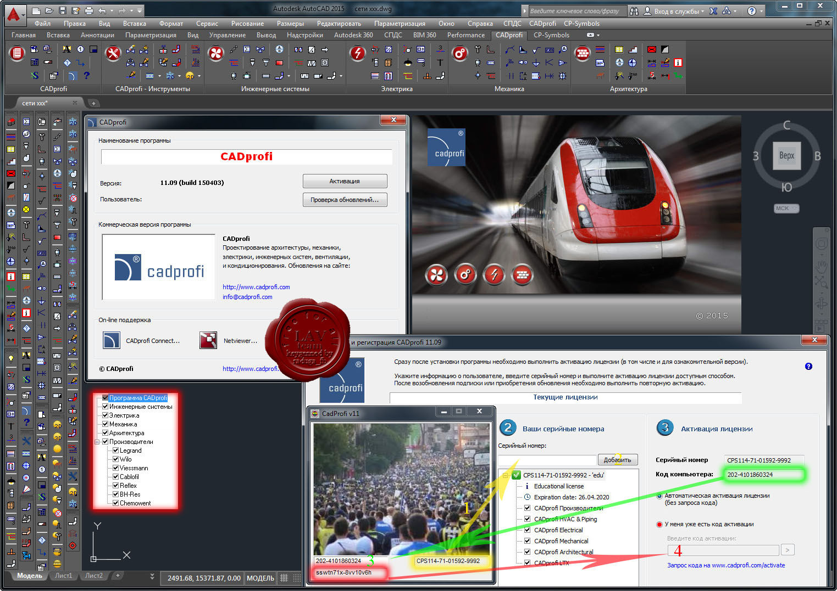837x591 pixels.
Task: Click the Print icon in quick access toolbar
Action: click(89, 10)
